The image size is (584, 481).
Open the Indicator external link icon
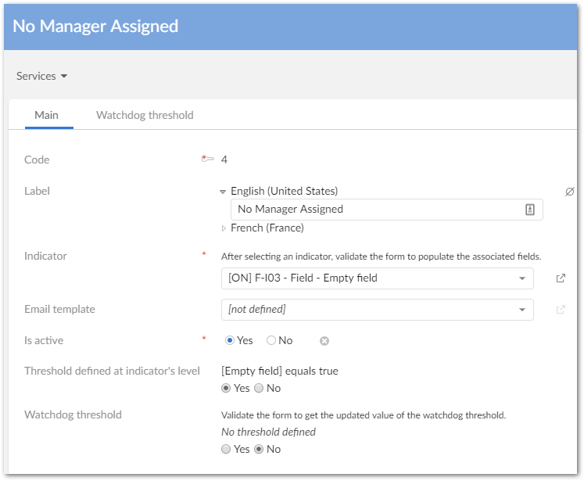pyautogui.click(x=561, y=278)
